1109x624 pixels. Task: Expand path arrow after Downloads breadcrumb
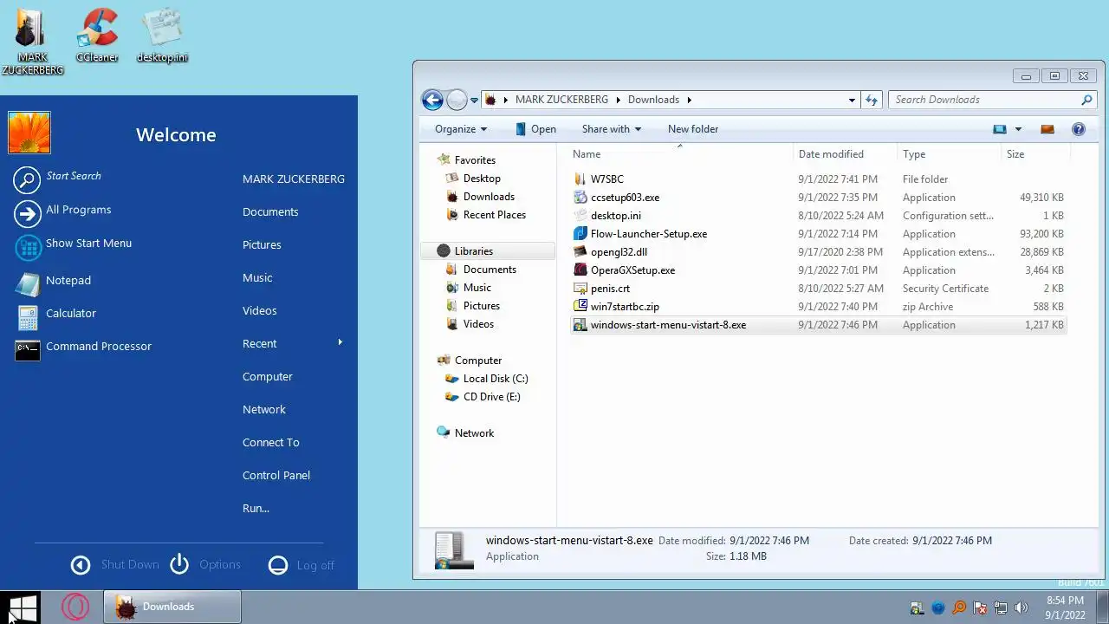click(x=689, y=100)
